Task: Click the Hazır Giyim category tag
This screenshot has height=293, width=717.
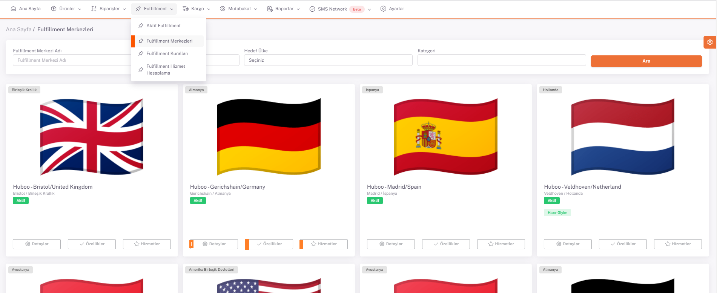Action: (x=557, y=213)
